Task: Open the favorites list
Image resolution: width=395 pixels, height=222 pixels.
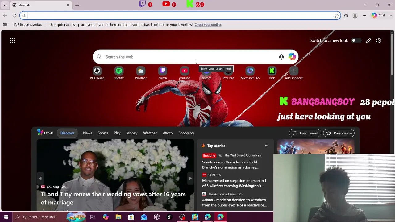Action: [x=346, y=15]
